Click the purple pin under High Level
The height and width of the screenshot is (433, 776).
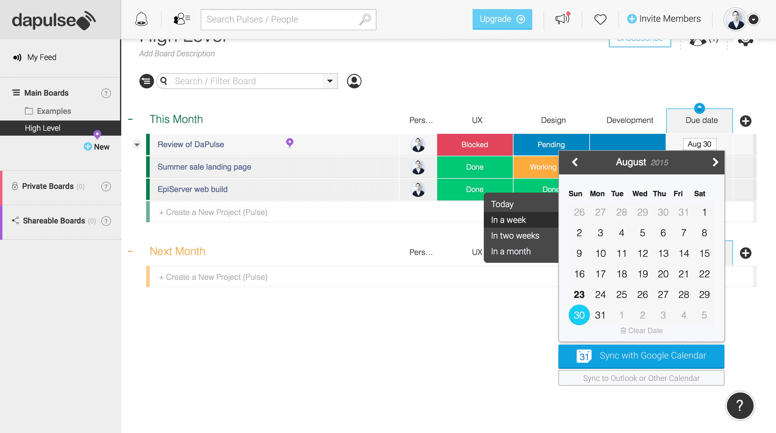[97, 134]
